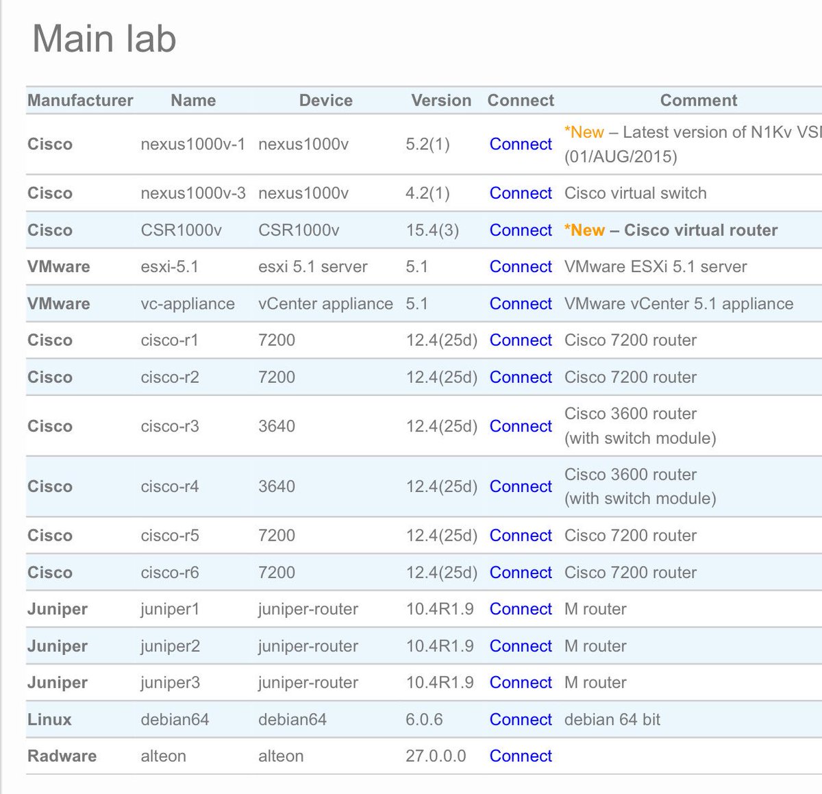The width and height of the screenshot is (822, 794).
Task: Connect to cisco-r6
Action: click(x=521, y=572)
